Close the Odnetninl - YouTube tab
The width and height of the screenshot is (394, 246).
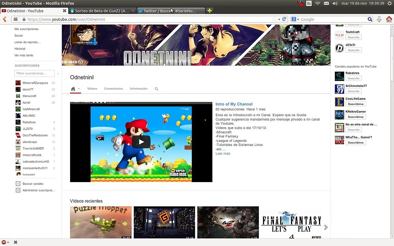coord(65,11)
